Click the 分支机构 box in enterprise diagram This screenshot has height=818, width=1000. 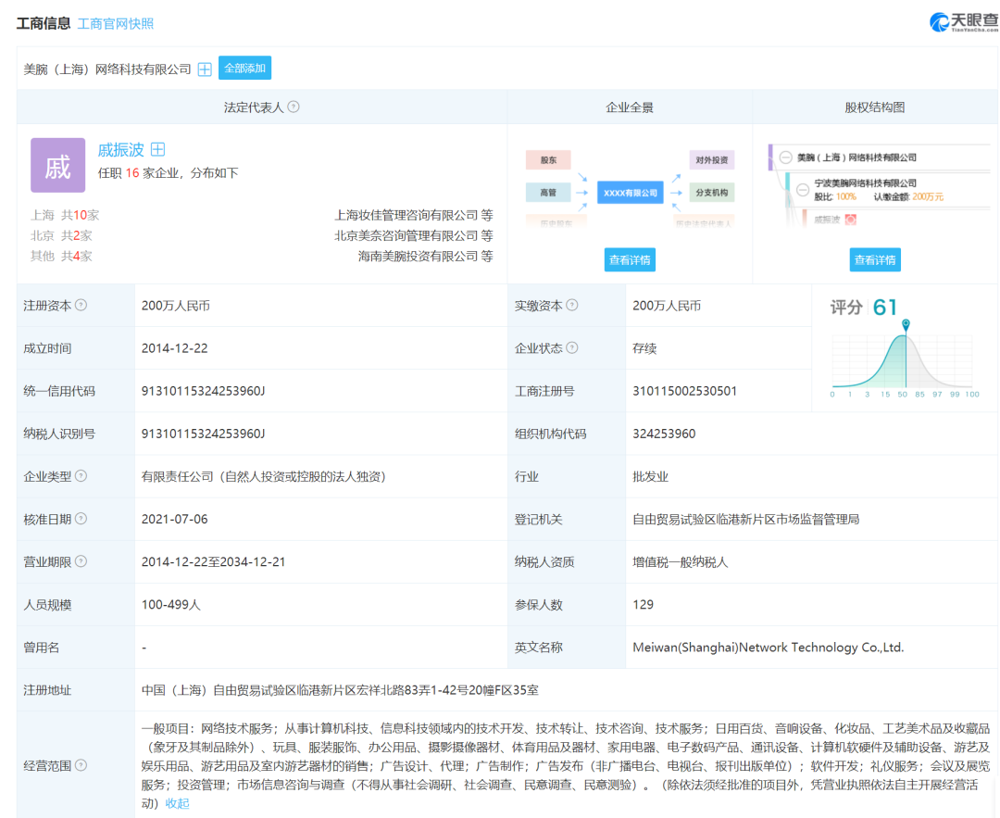coord(712,192)
